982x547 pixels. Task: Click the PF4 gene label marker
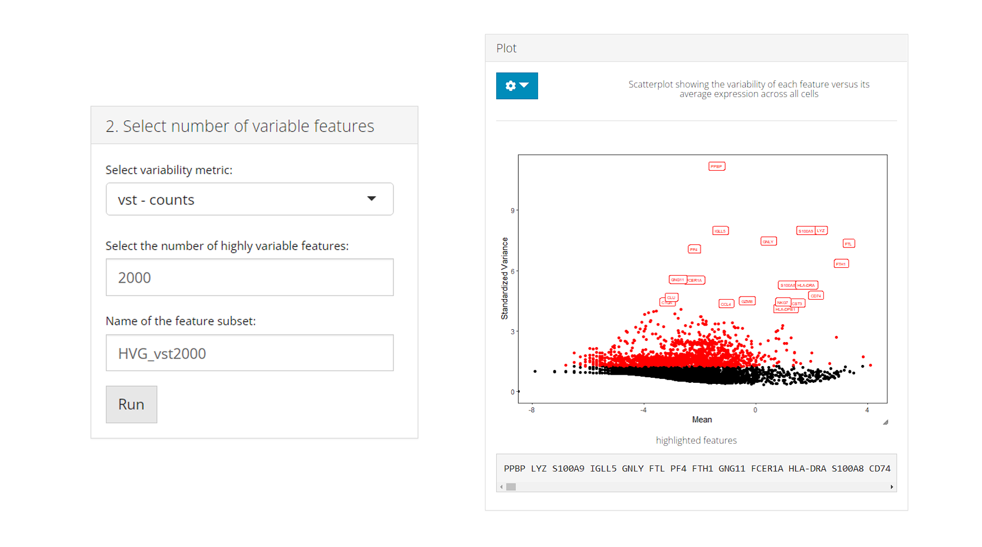694,249
